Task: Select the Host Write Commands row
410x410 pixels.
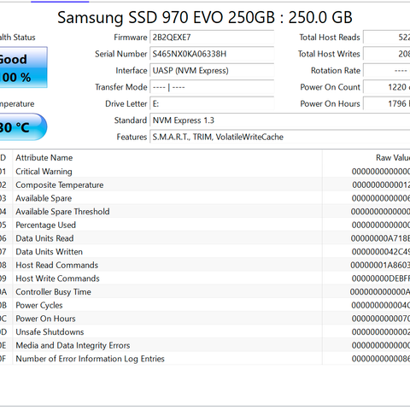Action: tap(205, 278)
